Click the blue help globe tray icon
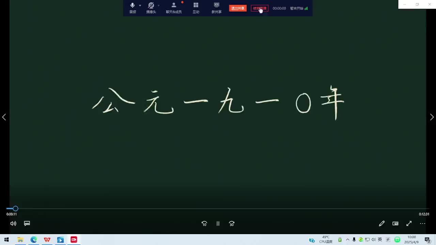Screen dimensions: 436x245 (312, 240)
